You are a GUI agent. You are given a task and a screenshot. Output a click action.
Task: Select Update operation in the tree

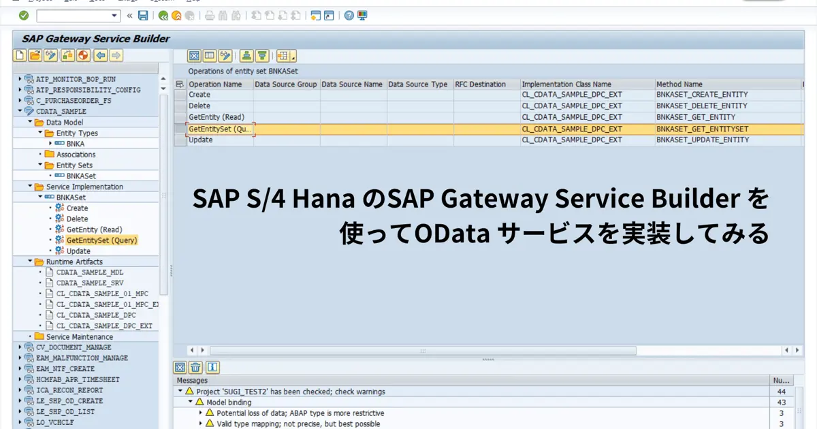[78, 251]
